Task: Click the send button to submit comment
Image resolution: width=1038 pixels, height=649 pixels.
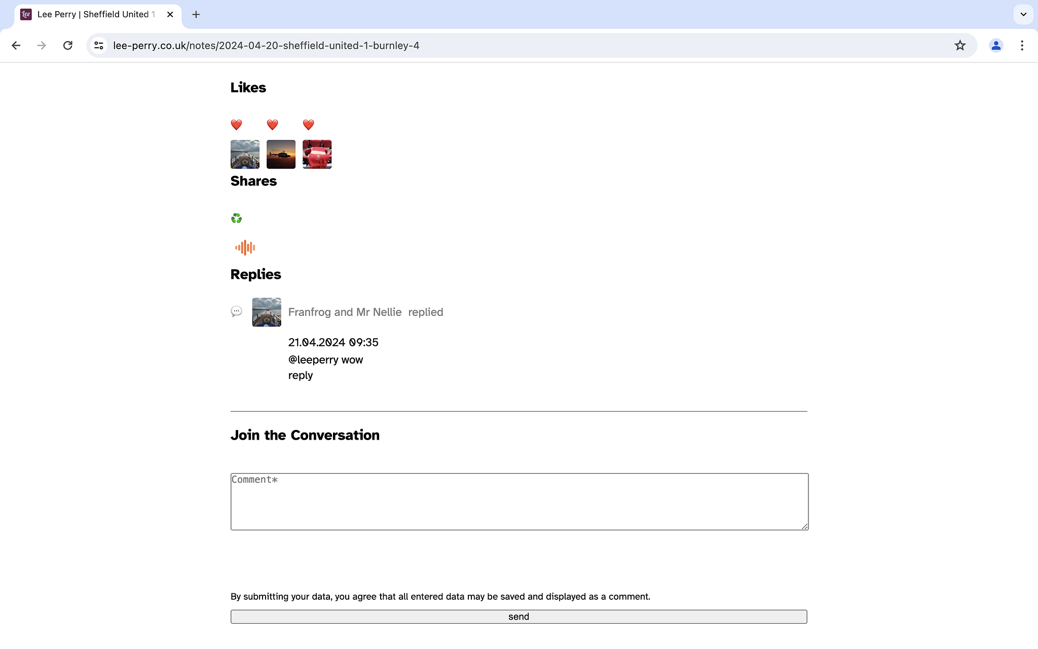Action: coord(518,616)
